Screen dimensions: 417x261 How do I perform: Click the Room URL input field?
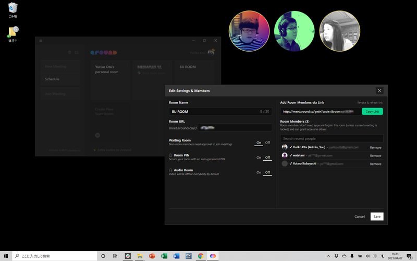(235, 127)
